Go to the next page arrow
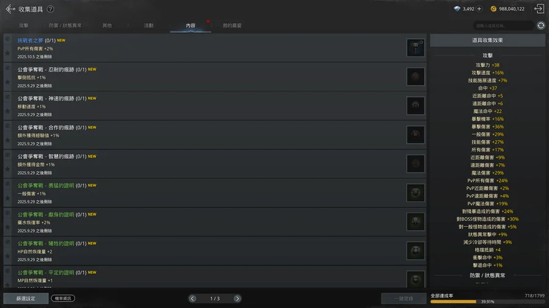This screenshot has width=549, height=308. point(237,299)
